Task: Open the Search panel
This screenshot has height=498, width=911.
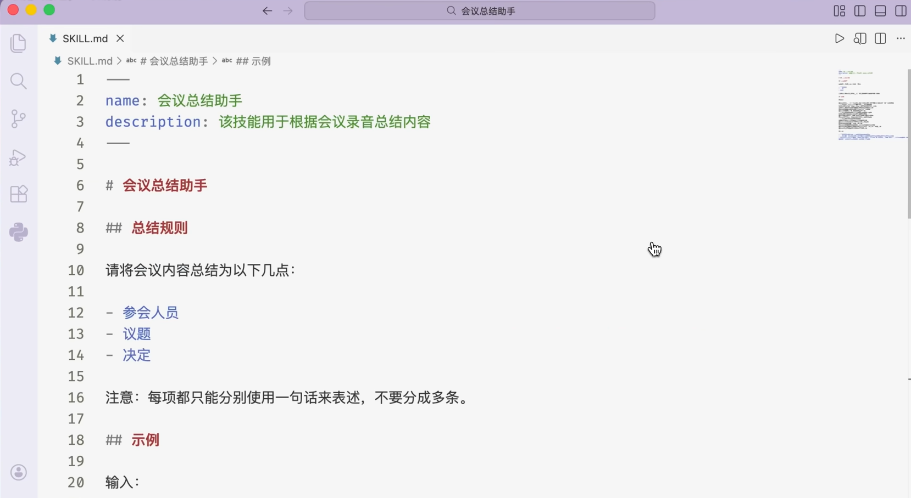Action: click(x=19, y=81)
